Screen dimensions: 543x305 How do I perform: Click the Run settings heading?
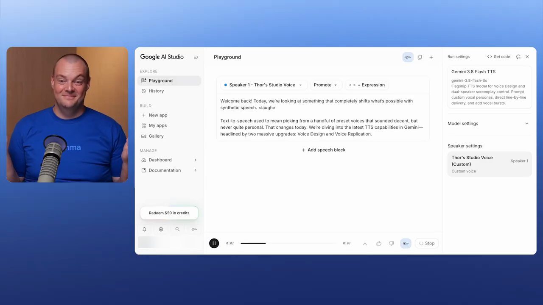click(459, 57)
